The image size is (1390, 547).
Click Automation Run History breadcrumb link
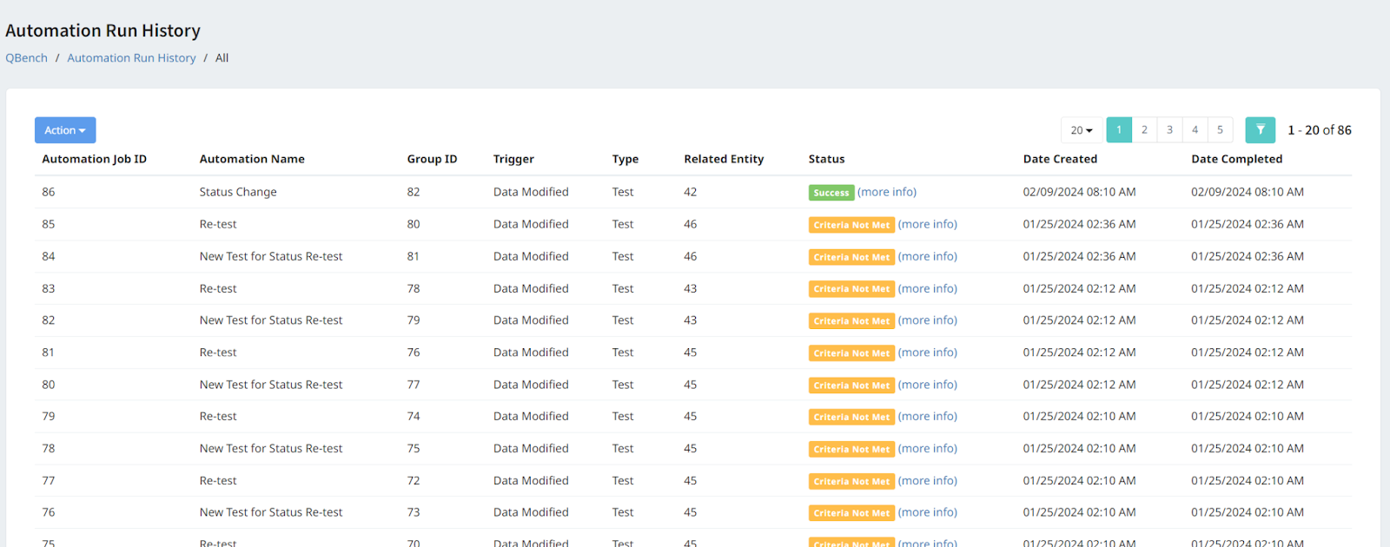click(x=131, y=58)
